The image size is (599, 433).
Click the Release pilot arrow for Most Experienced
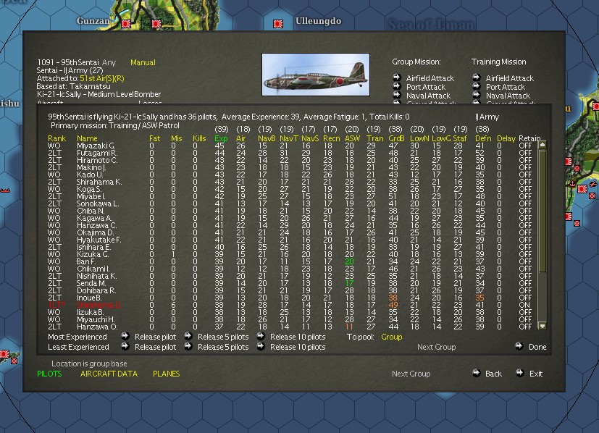(124, 336)
